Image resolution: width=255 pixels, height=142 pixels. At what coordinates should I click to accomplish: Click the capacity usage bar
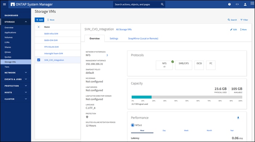click(x=187, y=97)
